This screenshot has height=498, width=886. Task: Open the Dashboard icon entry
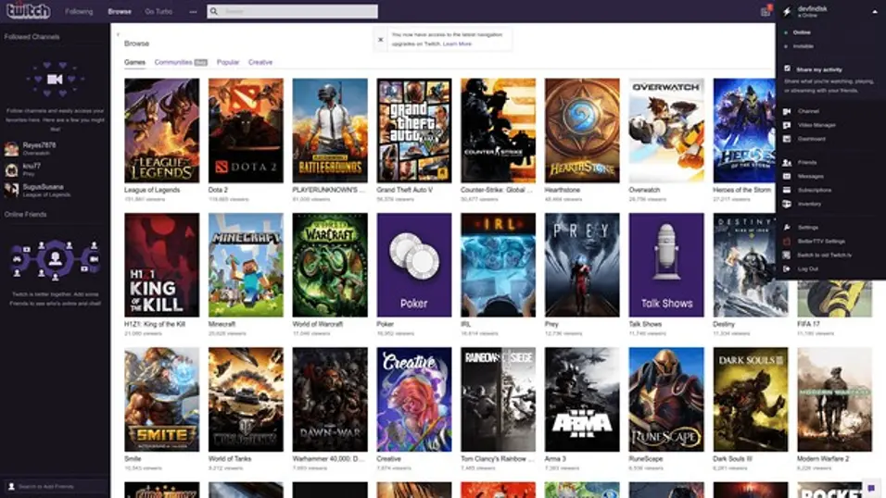pos(787,139)
